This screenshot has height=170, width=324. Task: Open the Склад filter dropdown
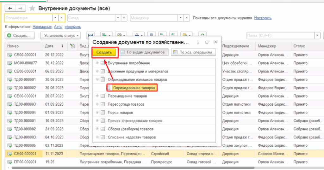(118, 18)
